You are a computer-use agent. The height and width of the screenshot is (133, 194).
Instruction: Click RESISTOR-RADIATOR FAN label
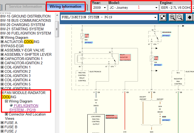[x=112, y=117]
